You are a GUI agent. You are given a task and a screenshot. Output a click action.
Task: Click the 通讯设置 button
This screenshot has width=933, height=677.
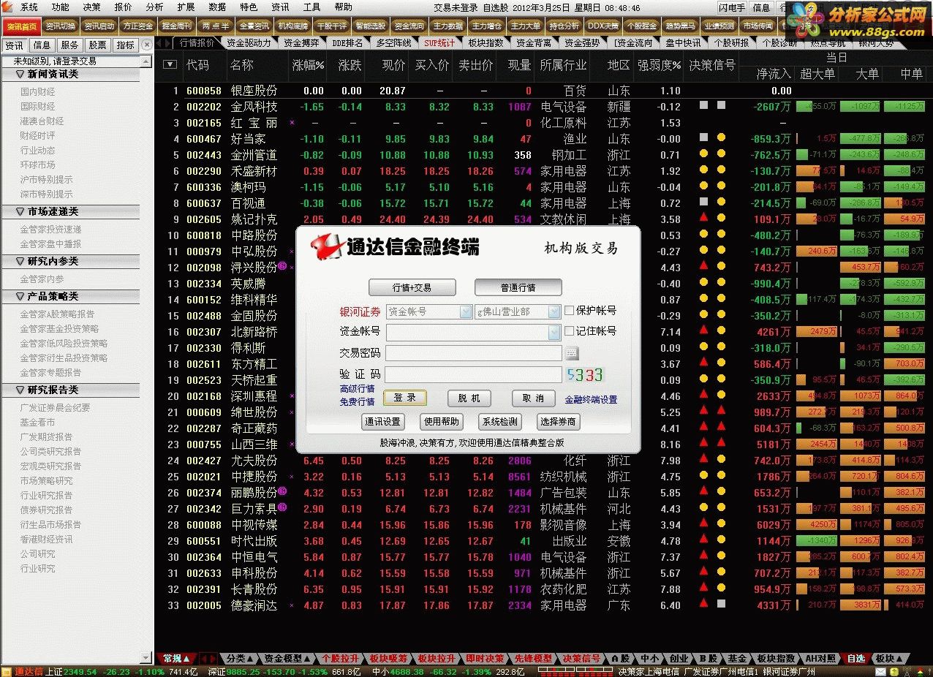click(x=383, y=421)
